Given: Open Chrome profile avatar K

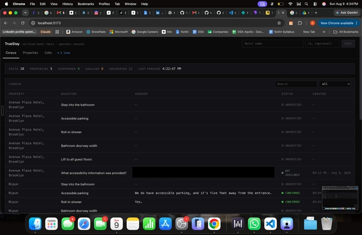Looking at the screenshot, I should (312, 23).
